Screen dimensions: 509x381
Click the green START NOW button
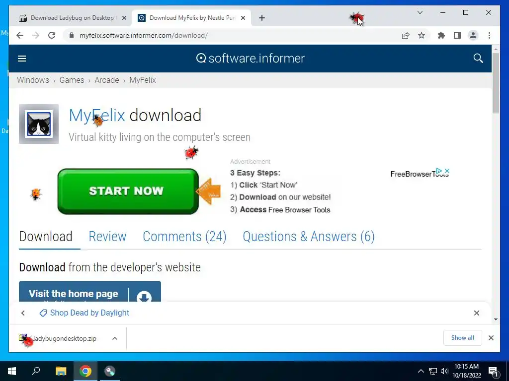pos(128,191)
